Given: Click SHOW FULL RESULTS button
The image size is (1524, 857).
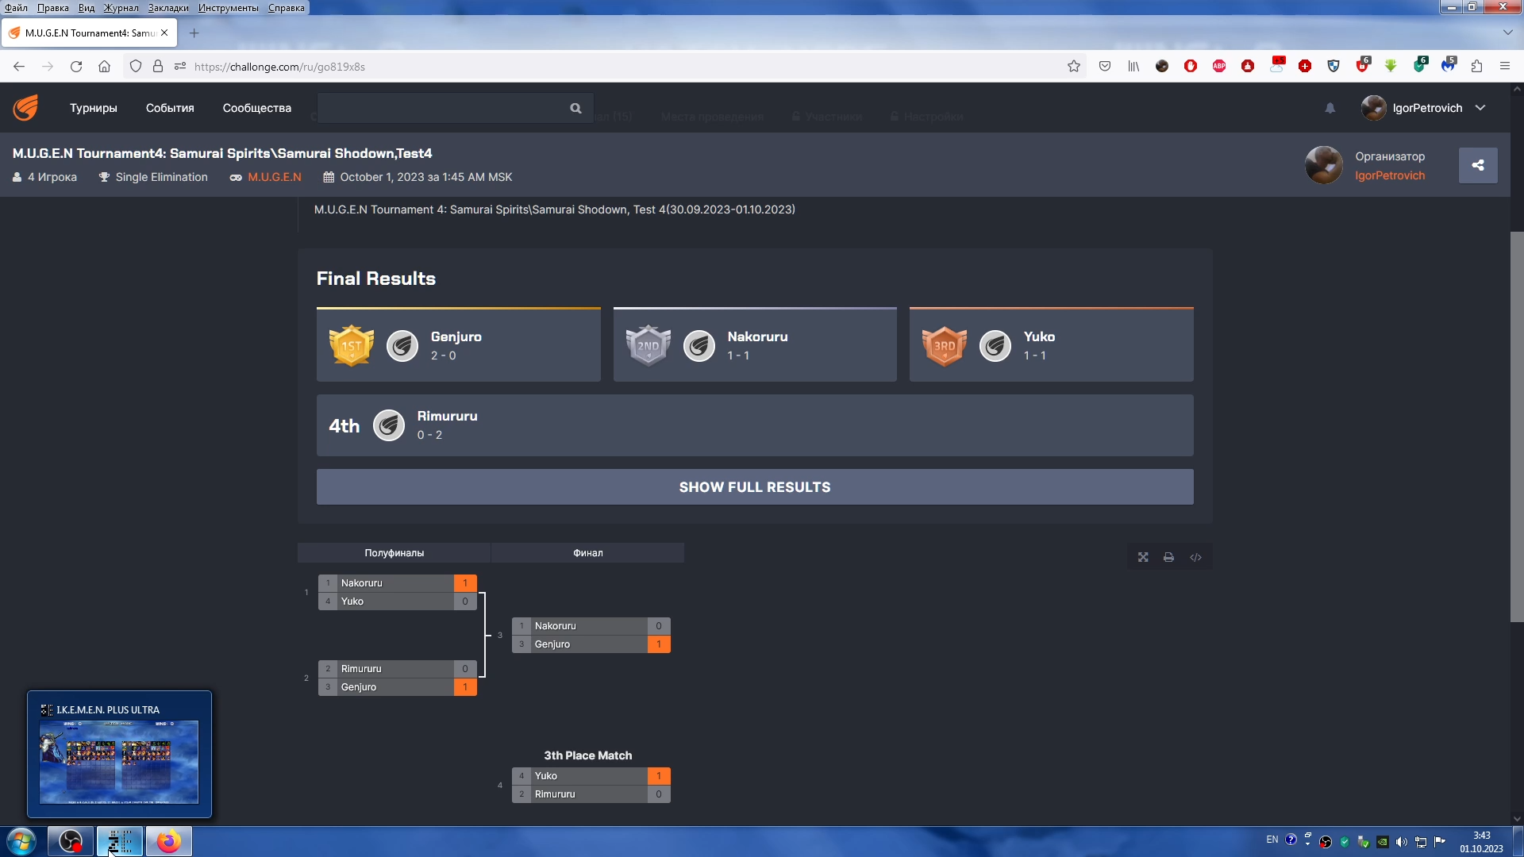Looking at the screenshot, I should pyautogui.click(x=754, y=486).
